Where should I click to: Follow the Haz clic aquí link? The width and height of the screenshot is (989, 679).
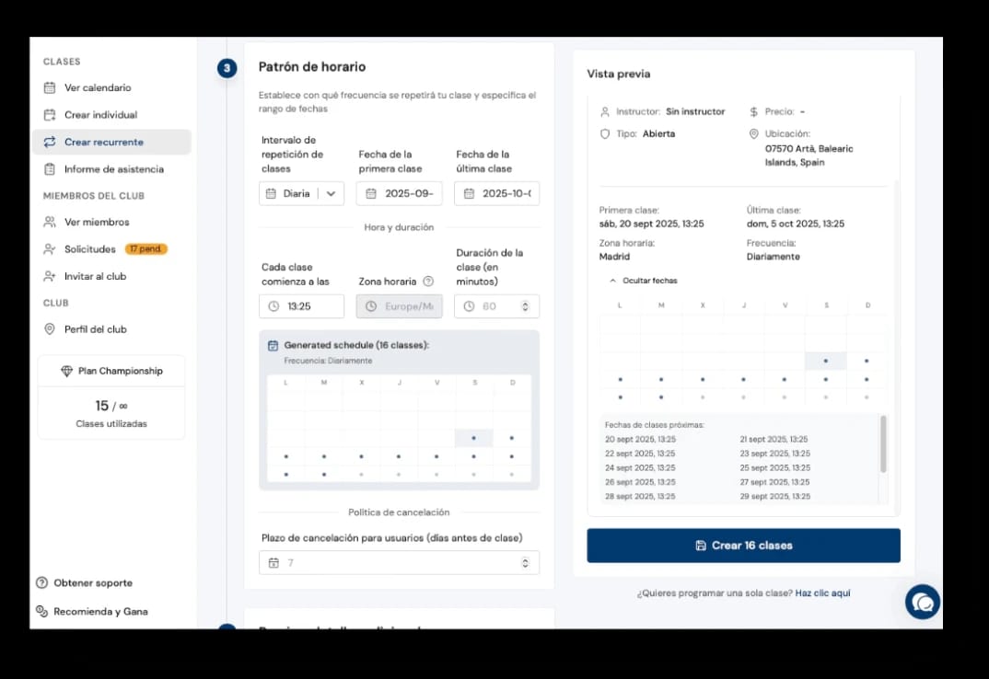pos(822,593)
